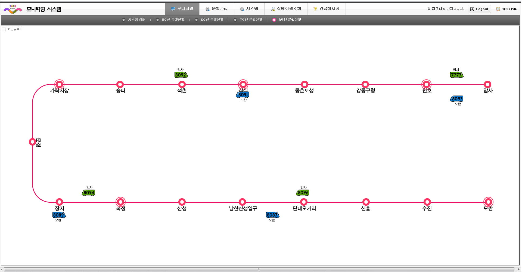Click green train 8094 icon
522x272 pixels.
click(x=88, y=193)
